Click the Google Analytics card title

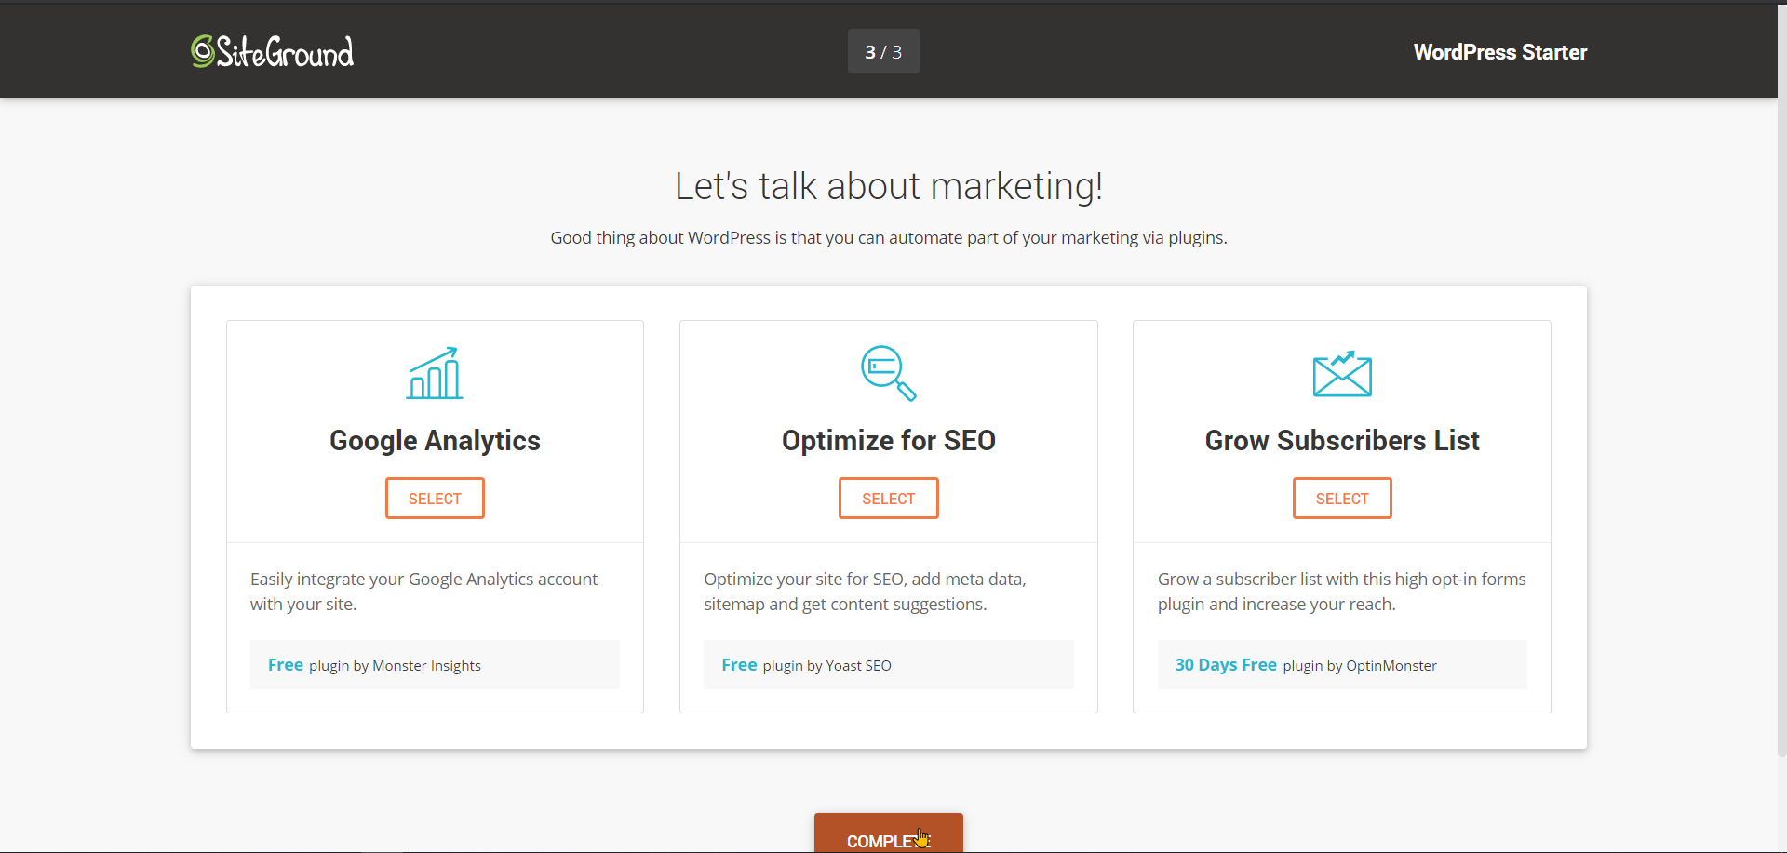pyautogui.click(x=435, y=441)
